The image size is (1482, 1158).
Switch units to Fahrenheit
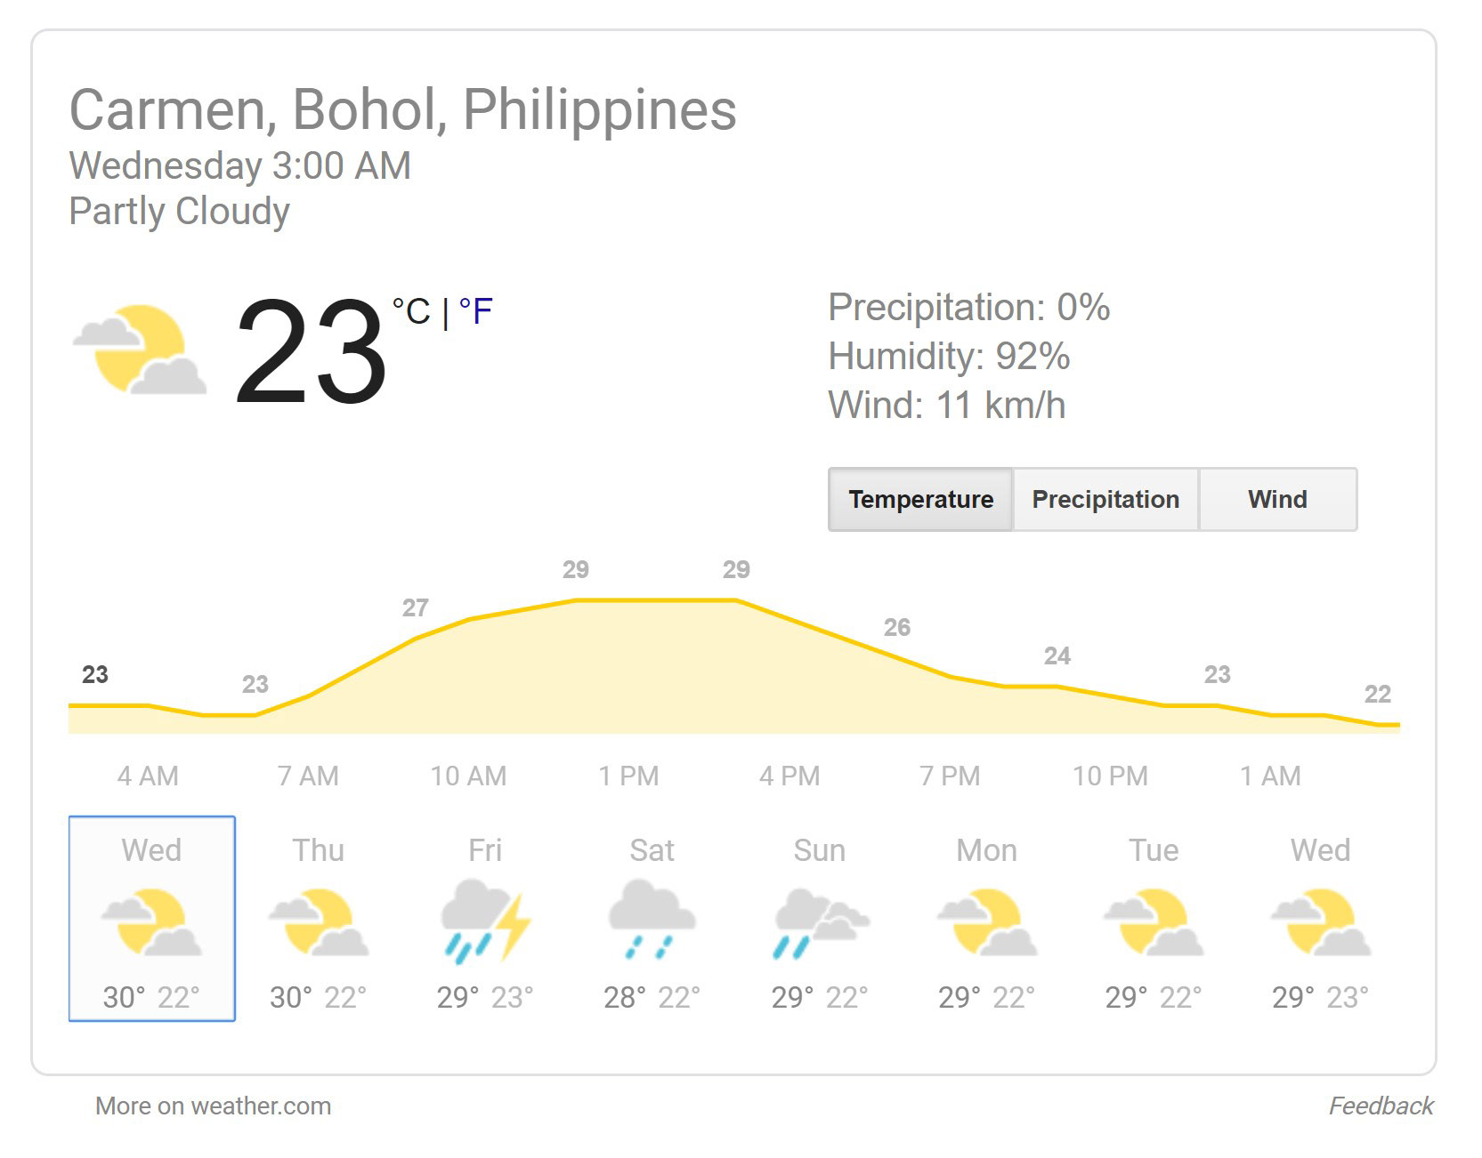pyautogui.click(x=476, y=311)
